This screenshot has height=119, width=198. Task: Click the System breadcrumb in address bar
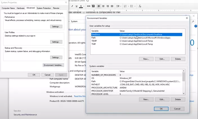point(74,22)
